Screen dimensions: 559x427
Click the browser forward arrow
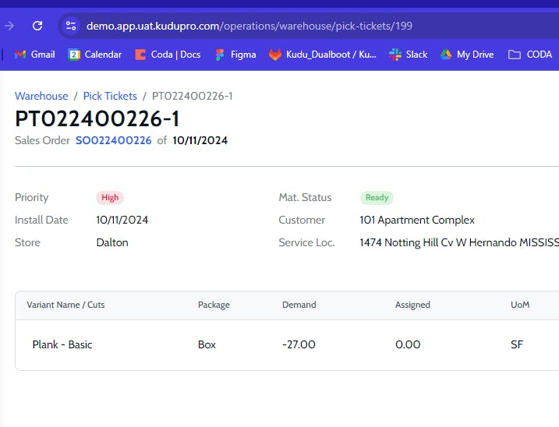[9, 26]
